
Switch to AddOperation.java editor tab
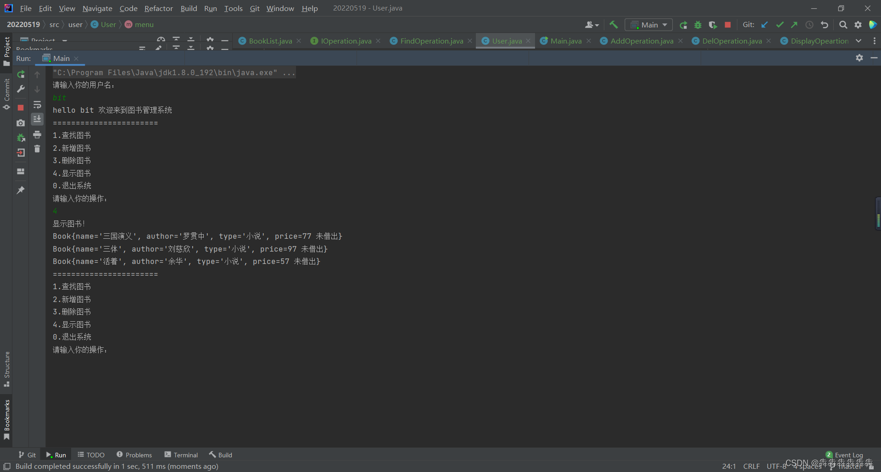(x=641, y=41)
